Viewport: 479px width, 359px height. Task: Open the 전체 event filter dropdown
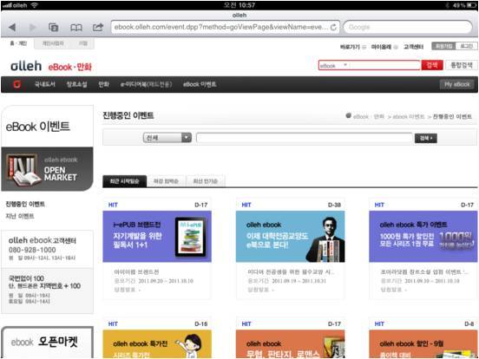point(167,138)
